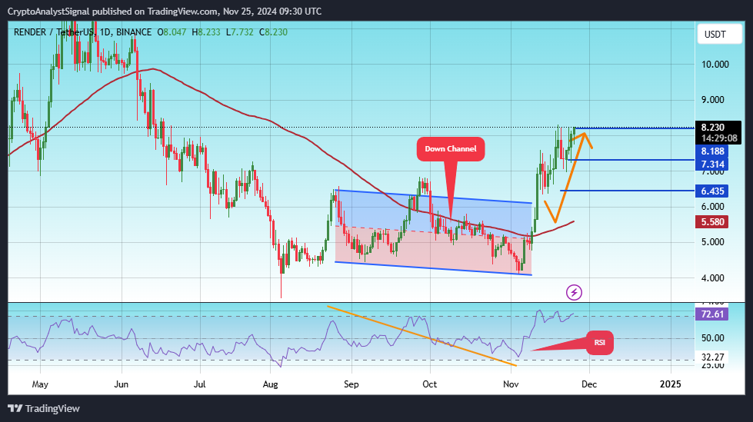This screenshot has width=753, height=422.
Task: Click the Sep label on time axis
Action: [351, 384]
